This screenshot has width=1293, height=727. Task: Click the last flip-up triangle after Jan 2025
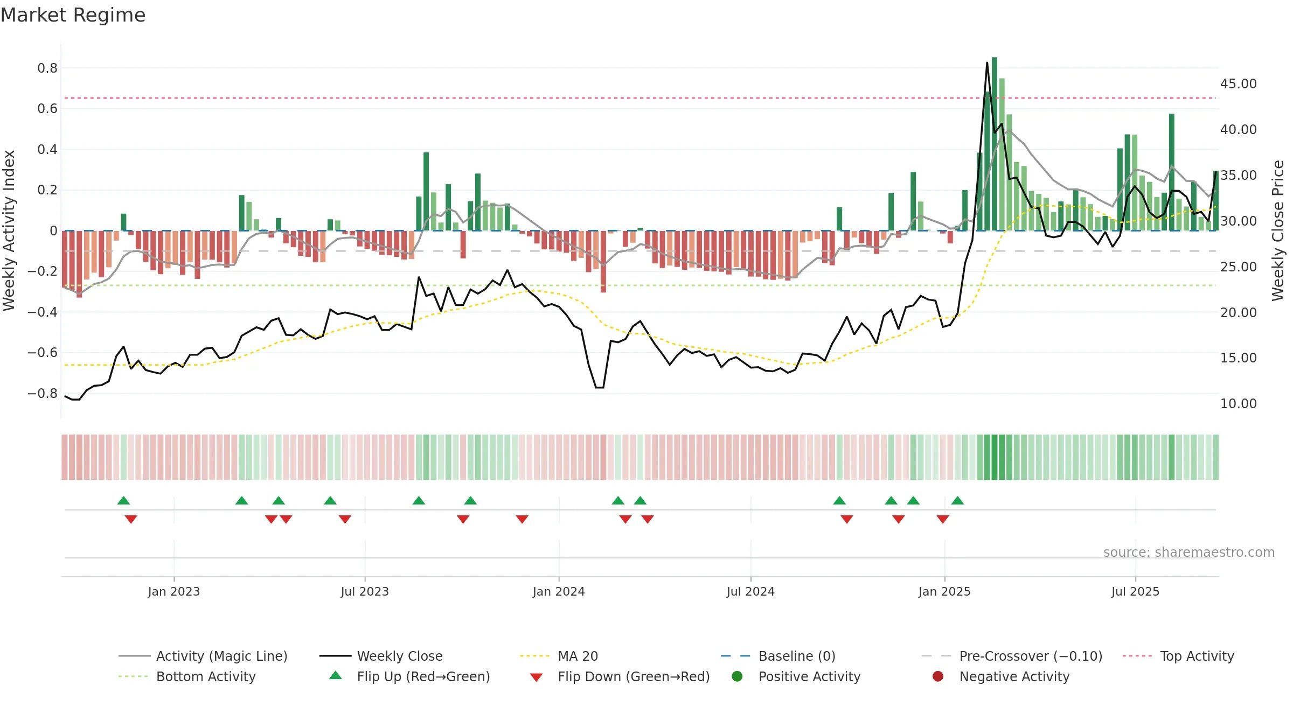(x=957, y=500)
